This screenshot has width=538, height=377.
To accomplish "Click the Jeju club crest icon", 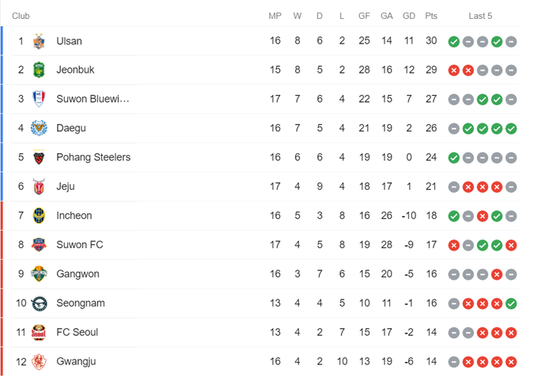I will 39,187.
